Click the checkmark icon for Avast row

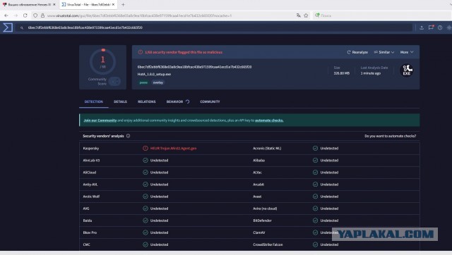(x=315, y=197)
